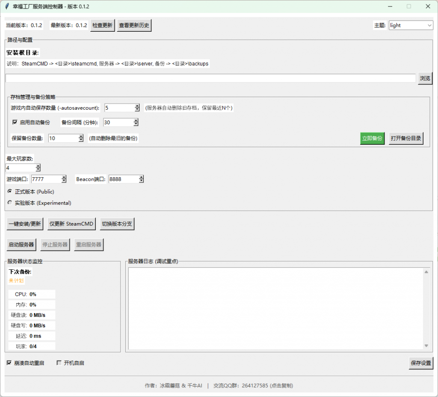Screen dimensions: 438x397
Task: Decrease the backup interval minutes value
Action: 136,125
